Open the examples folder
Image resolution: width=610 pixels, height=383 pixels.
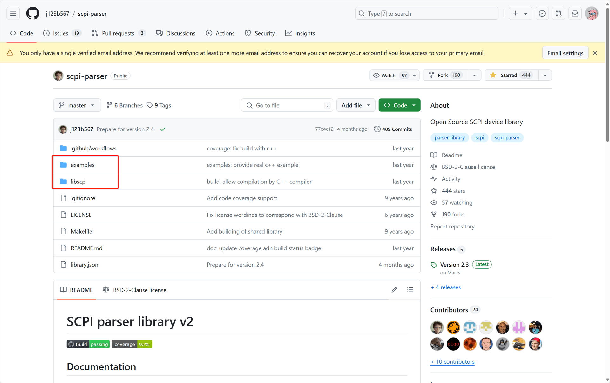coord(83,165)
